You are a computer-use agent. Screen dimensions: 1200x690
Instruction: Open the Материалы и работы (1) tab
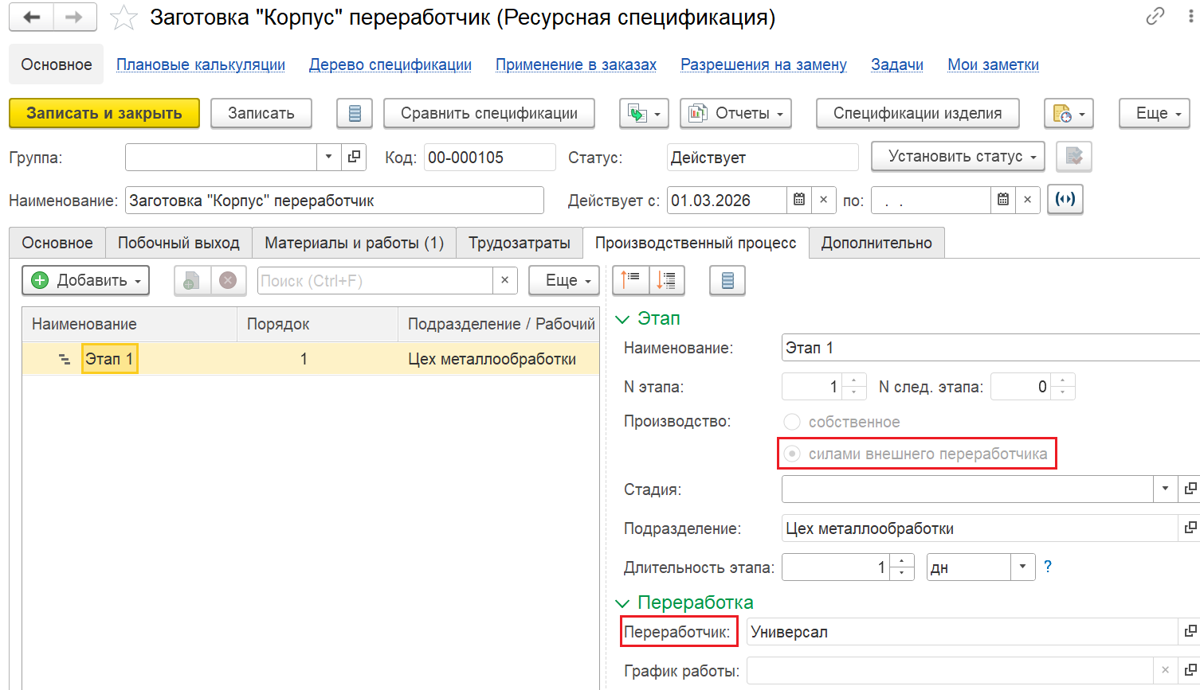355,243
